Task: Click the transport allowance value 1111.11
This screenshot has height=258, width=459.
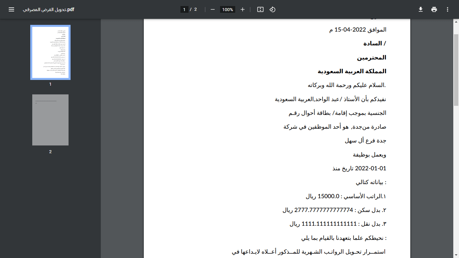Action: 329,224
